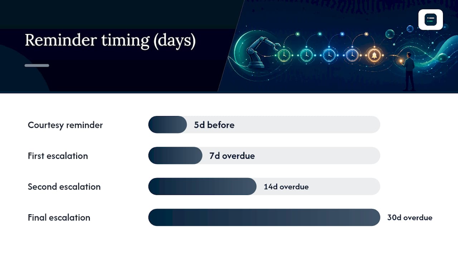Click the 'Second escalation' label
The height and width of the screenshot is (257, 458).
64,187
